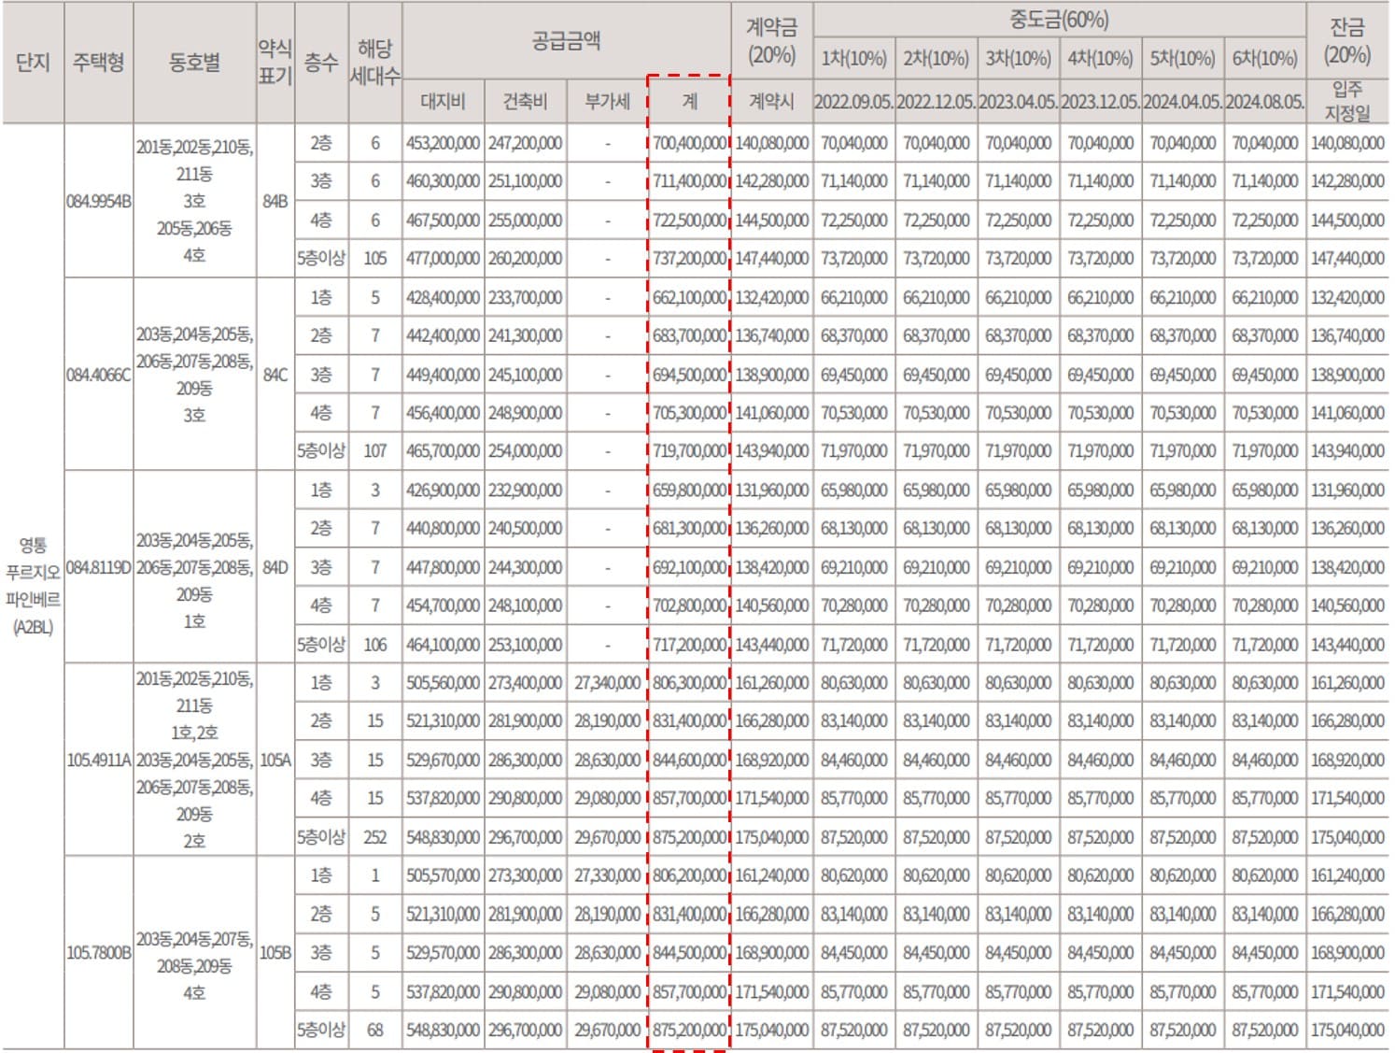Click building cost '247,200,000'
This screenshot has height=1053, width=1395.
[525, 143]
